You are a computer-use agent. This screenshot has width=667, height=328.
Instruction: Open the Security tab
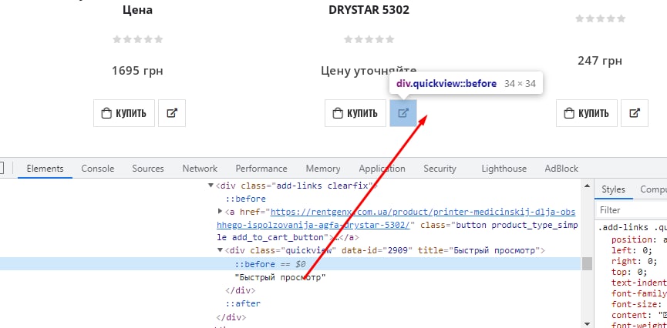click(x=440, y=169)
